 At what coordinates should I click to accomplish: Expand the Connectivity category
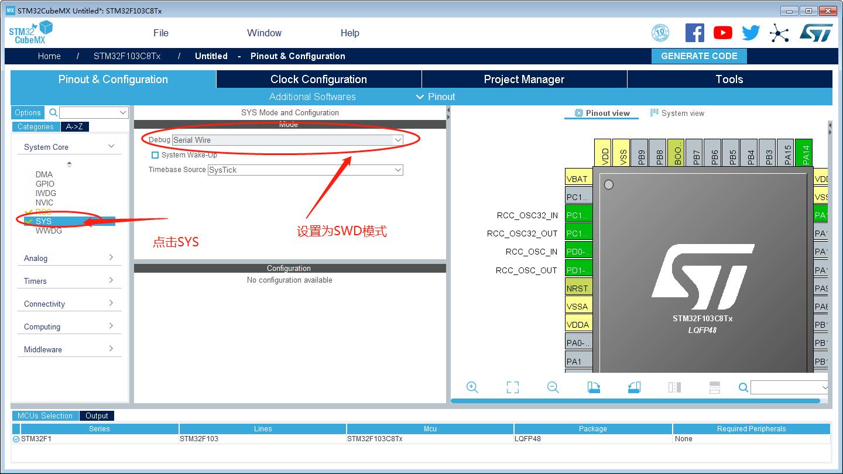(x=111, y=303)
